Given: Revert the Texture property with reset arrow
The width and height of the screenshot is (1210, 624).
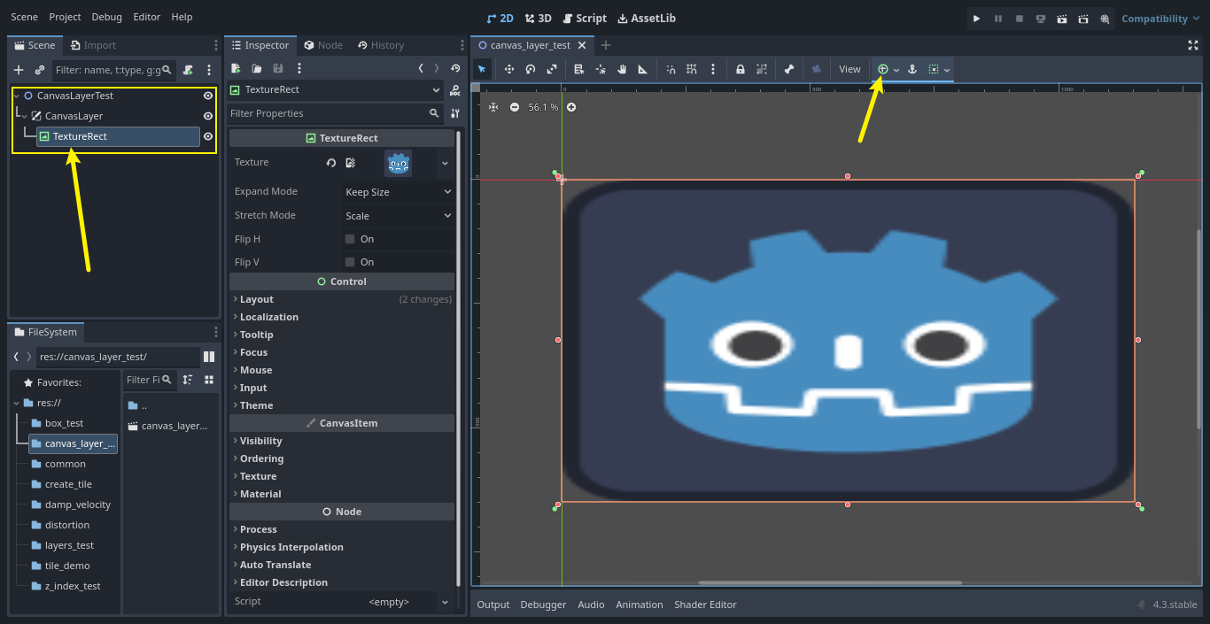Looking at the screenshot, I should [x=331, y=163].
